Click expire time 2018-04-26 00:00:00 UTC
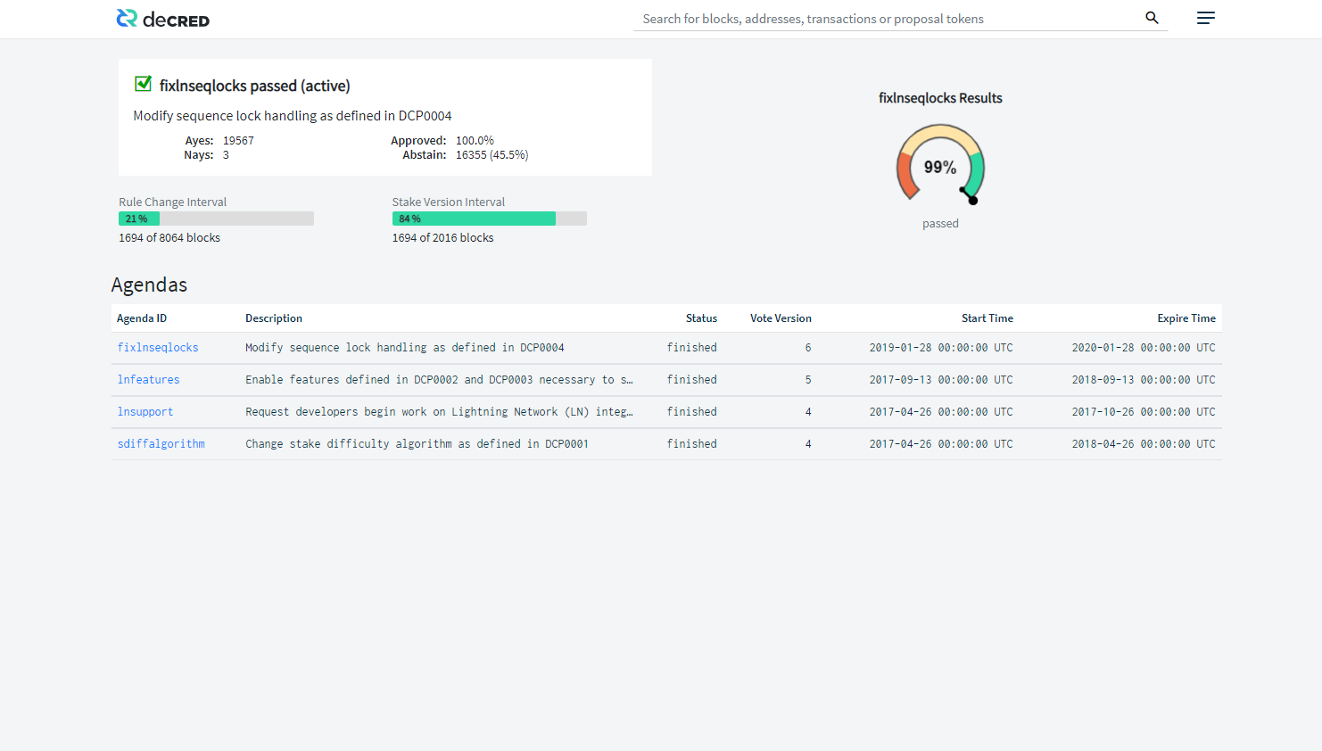 pos(1144,444)
